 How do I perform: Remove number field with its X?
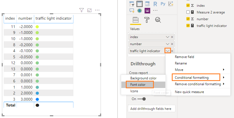[x=172, y=44]
